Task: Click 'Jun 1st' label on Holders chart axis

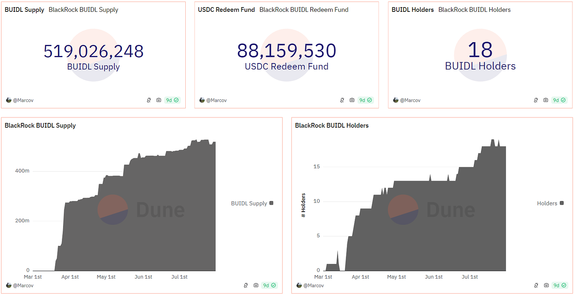Action: 434,277
